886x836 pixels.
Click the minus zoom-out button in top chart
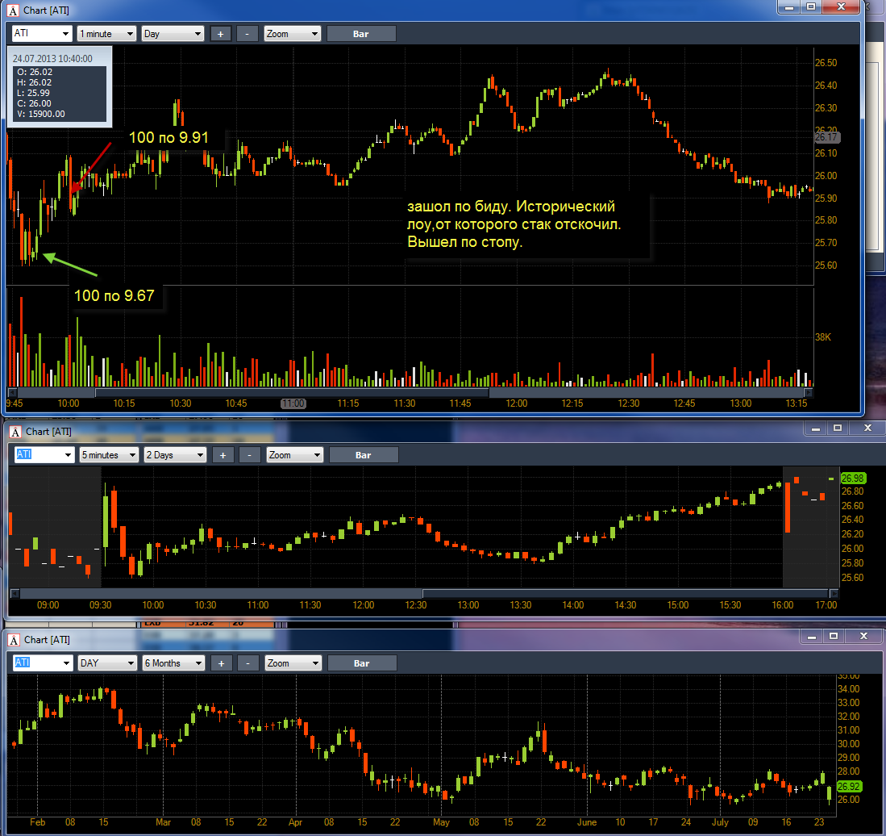[x=247, y=34]
